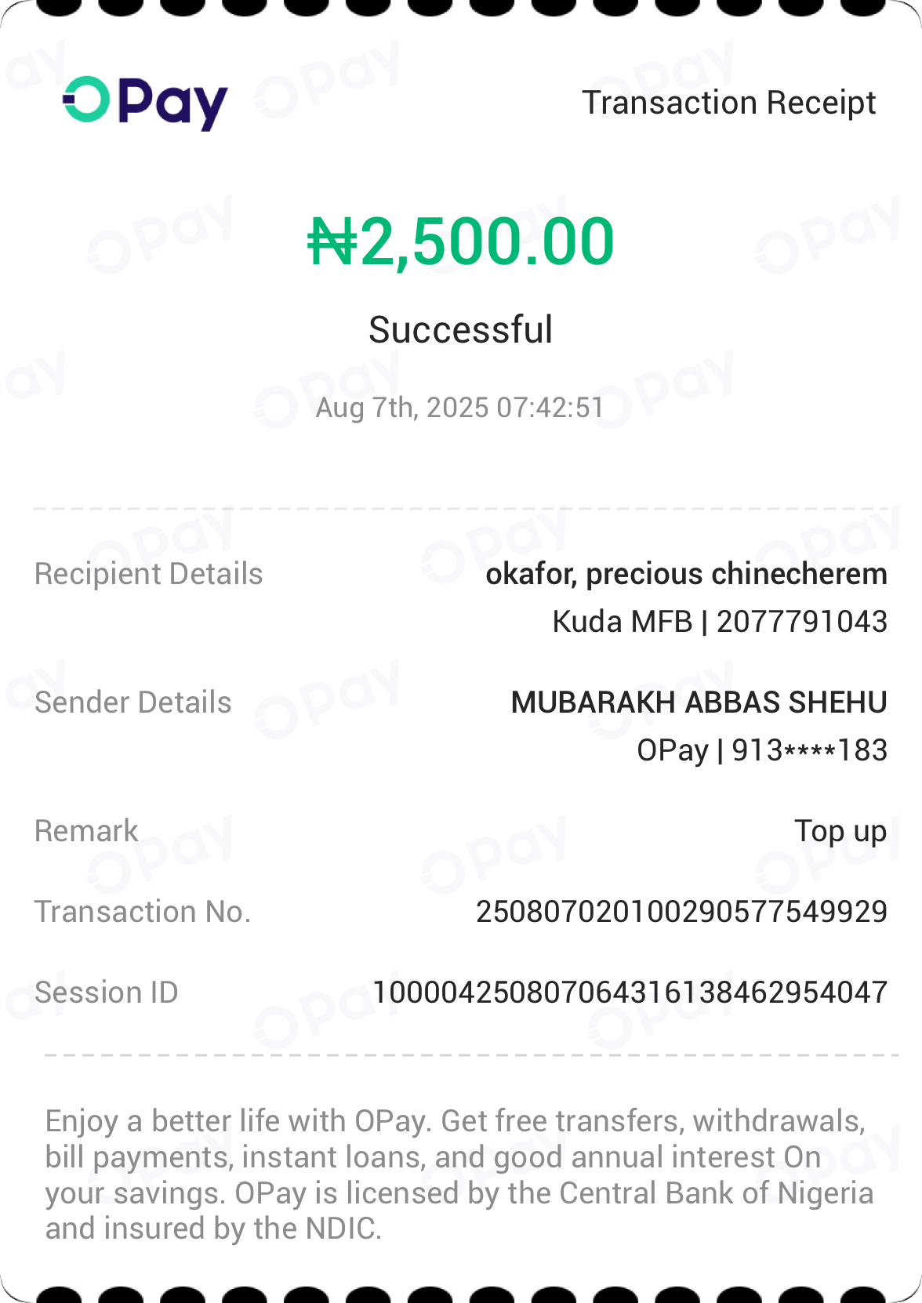Click the Remark label
Image resolution: width=922 pixels, height=1303 pixels.
coord(86,831)
